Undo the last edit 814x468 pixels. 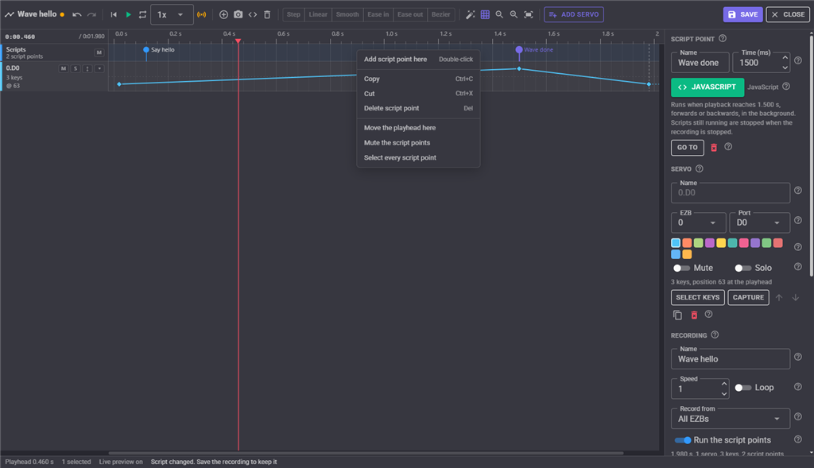click(x=77, y=14)
